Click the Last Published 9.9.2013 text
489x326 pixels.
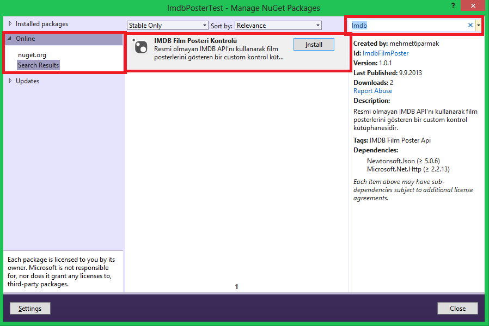pyautogui.click(x=388, y=72)
